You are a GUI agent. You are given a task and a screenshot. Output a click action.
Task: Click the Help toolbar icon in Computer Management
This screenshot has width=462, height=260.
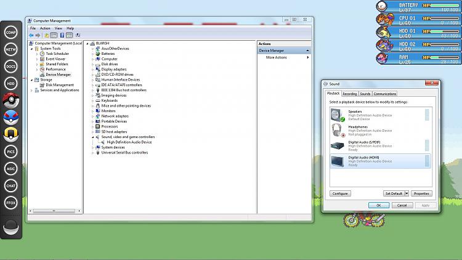[x=62, y=35]
